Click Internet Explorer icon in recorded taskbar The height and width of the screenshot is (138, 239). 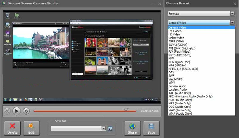11,99
